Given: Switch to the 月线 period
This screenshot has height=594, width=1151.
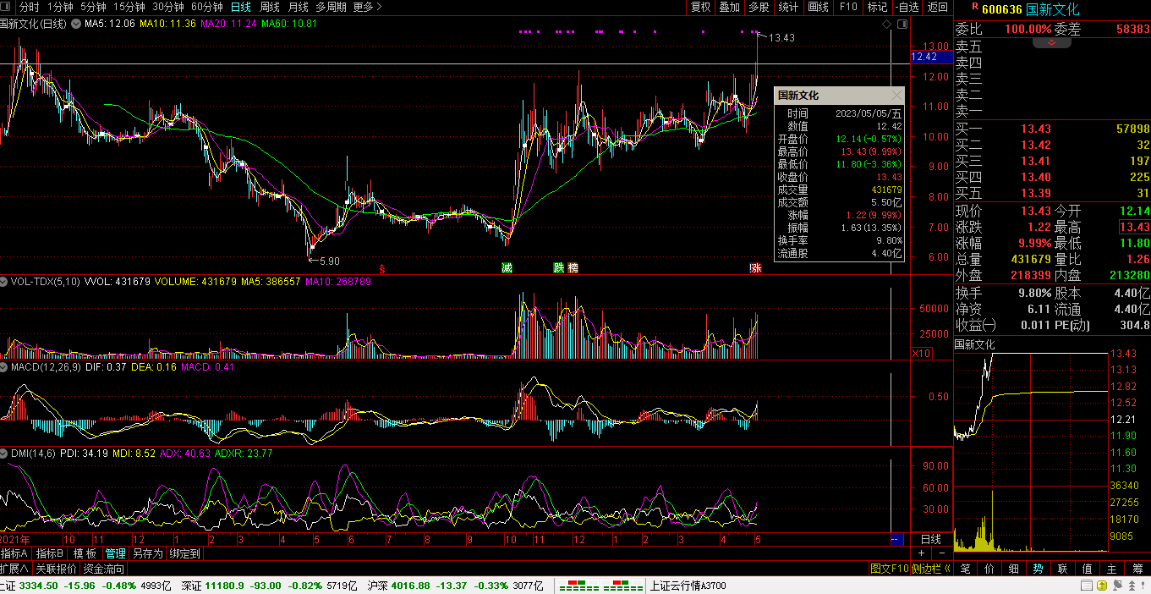Looking at the screenshot, I should (x=299, y=7).
